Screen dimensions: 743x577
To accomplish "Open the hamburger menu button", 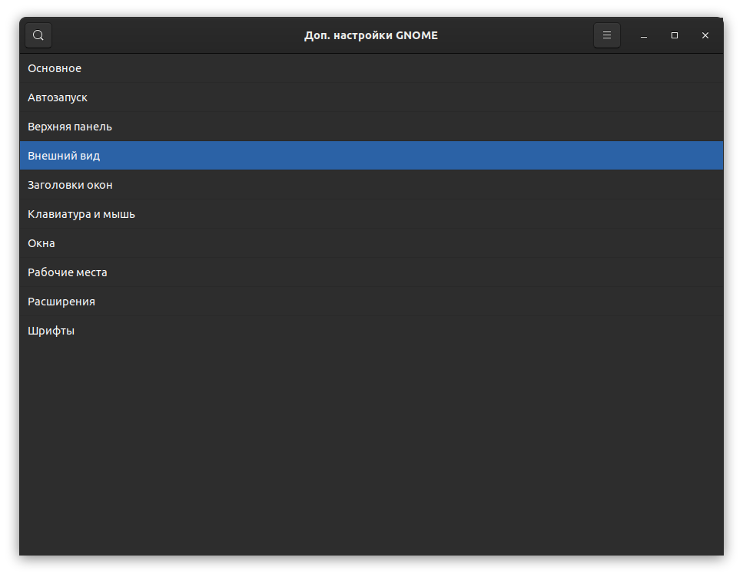I will click(x=606, y=35).
